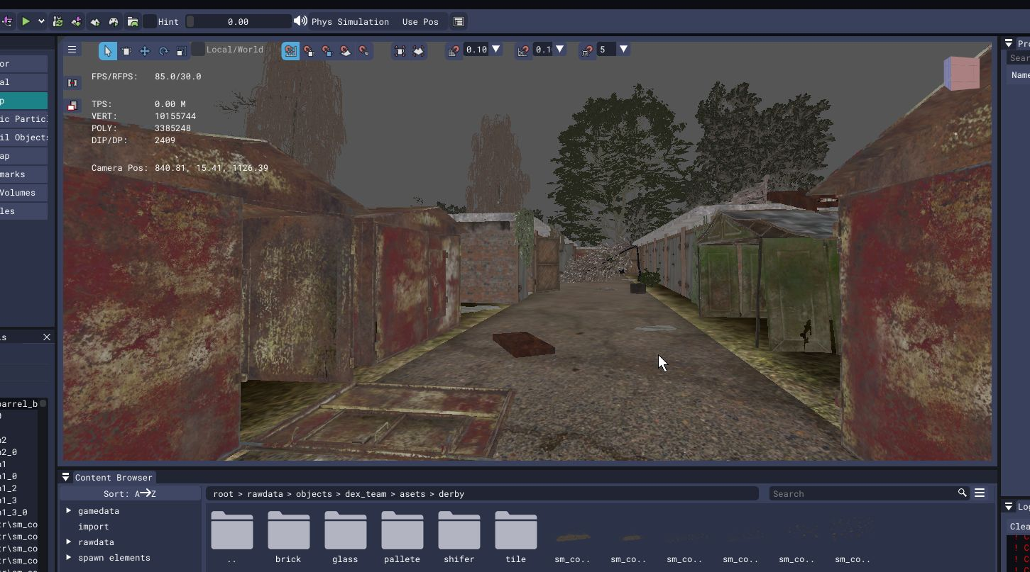
Task: Edit the 0.10 move snap value
Action: tap(476, 50)
